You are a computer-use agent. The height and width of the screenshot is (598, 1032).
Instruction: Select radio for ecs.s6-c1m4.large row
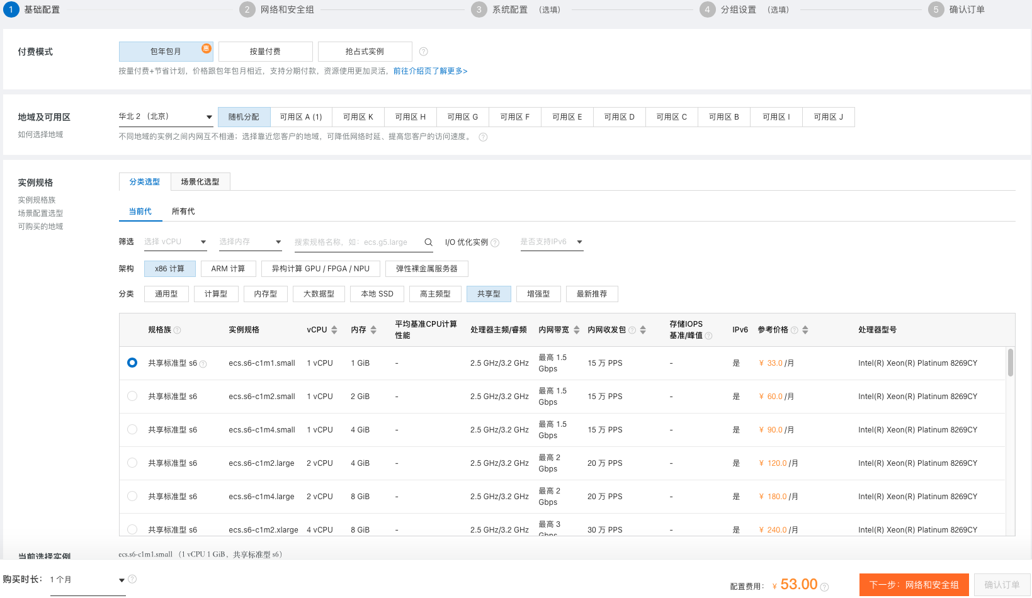click(x=132, y=496)
